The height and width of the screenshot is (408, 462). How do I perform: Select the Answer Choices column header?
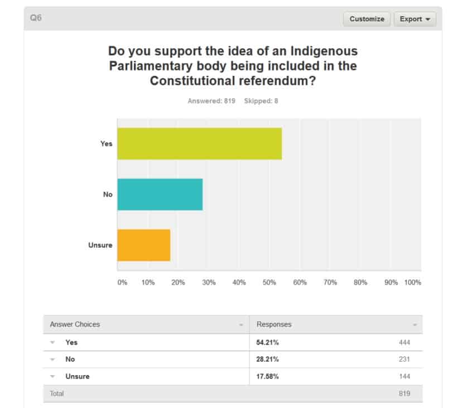pyautogui.click(x=75, y=324)
